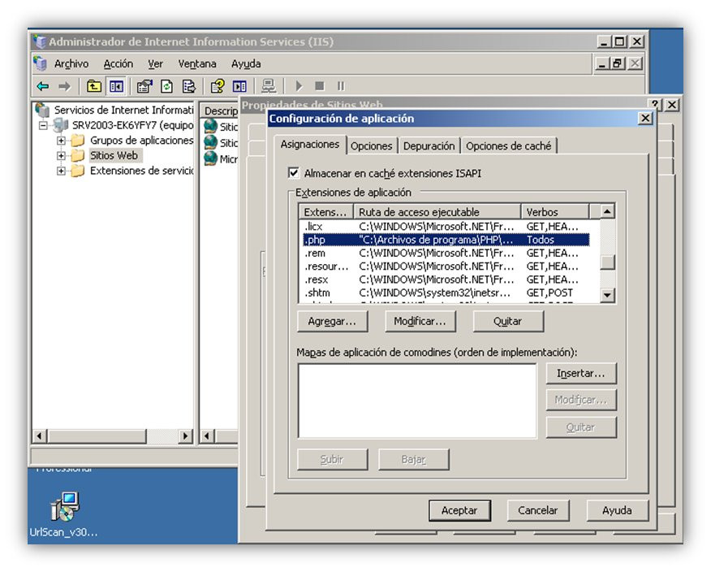
Task: Click the Up one level folder icon
Action: [x=94, y=86]
